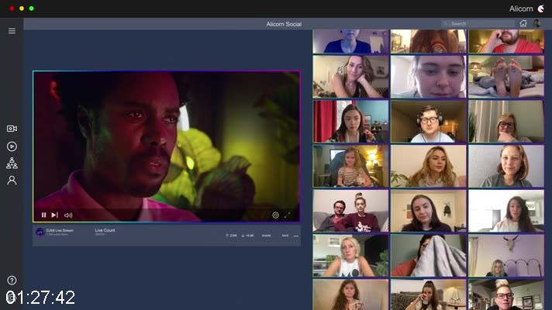552x310 pixels.
Task: Select webcam of woman resting head on hand
Action: 350,77
